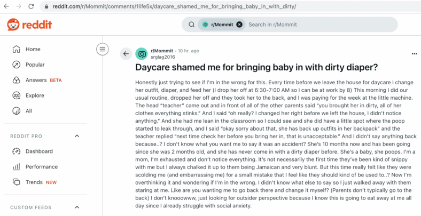421x216 pixels.
Task: Open the All feed chart icon
Action: [17, 111]
